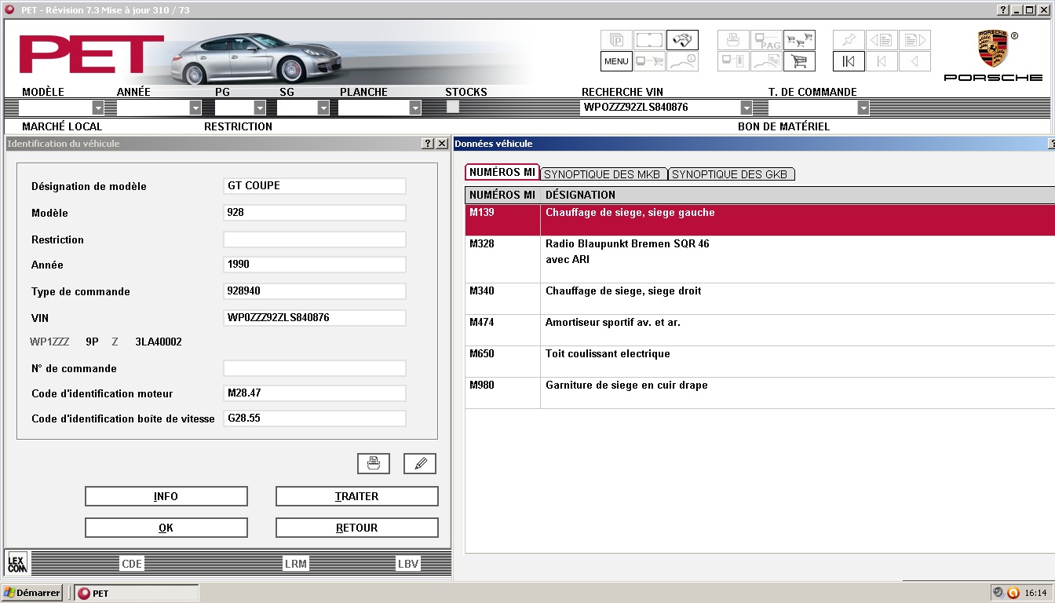Click the PET taskbar button

136,593
